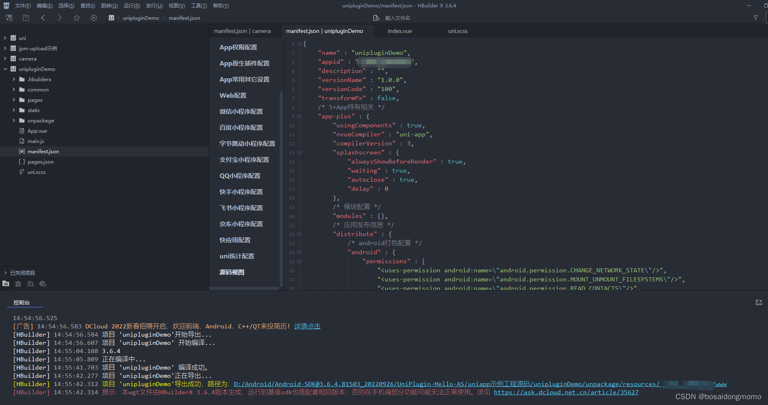The width and height of the screenshot is (768, 405).
Task: Open uni.scss in project tree
Action: click(x=37, y=172)
